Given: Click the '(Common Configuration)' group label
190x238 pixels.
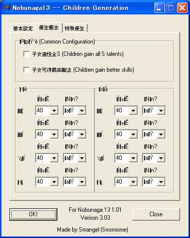Looking at the screenshot, I should (x=67, y=42).
